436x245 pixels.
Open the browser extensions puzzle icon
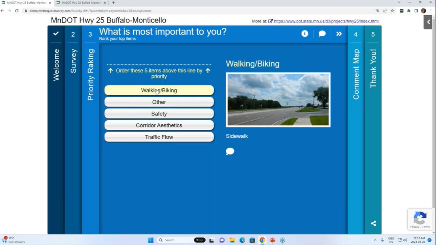409,11
